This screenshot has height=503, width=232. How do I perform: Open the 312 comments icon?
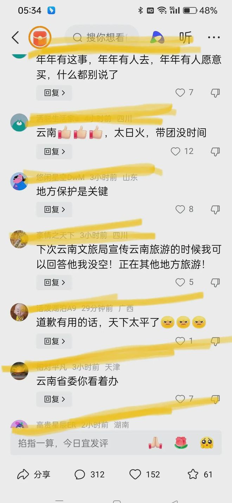pos(80,474)
